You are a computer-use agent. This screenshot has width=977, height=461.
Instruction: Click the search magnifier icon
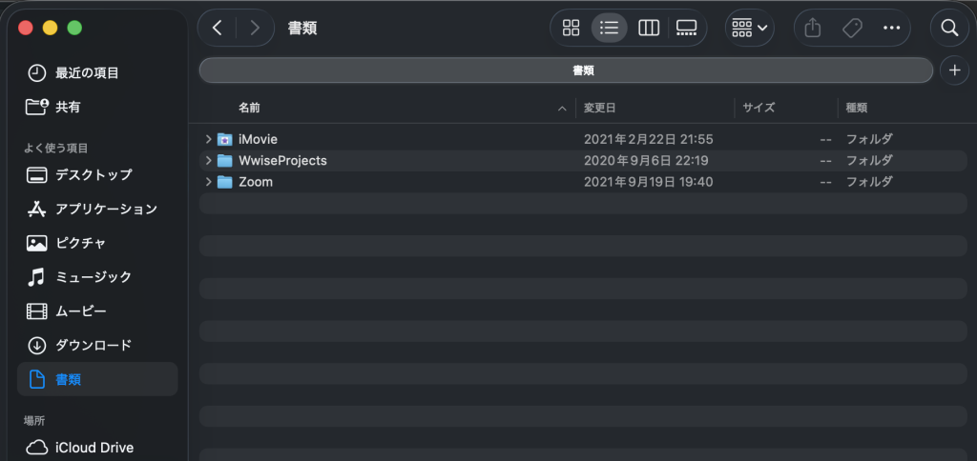click(949, 28)
